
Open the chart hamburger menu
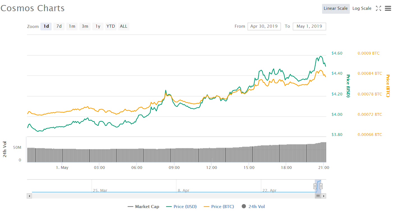click(x=388, y=8)
